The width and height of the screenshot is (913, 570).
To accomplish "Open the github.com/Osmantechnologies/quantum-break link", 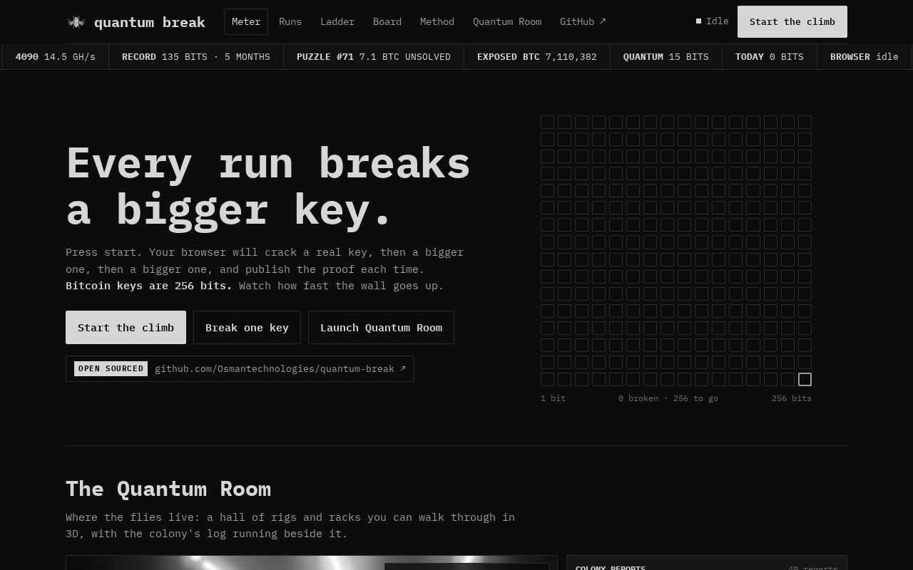I will coord(280,368).
